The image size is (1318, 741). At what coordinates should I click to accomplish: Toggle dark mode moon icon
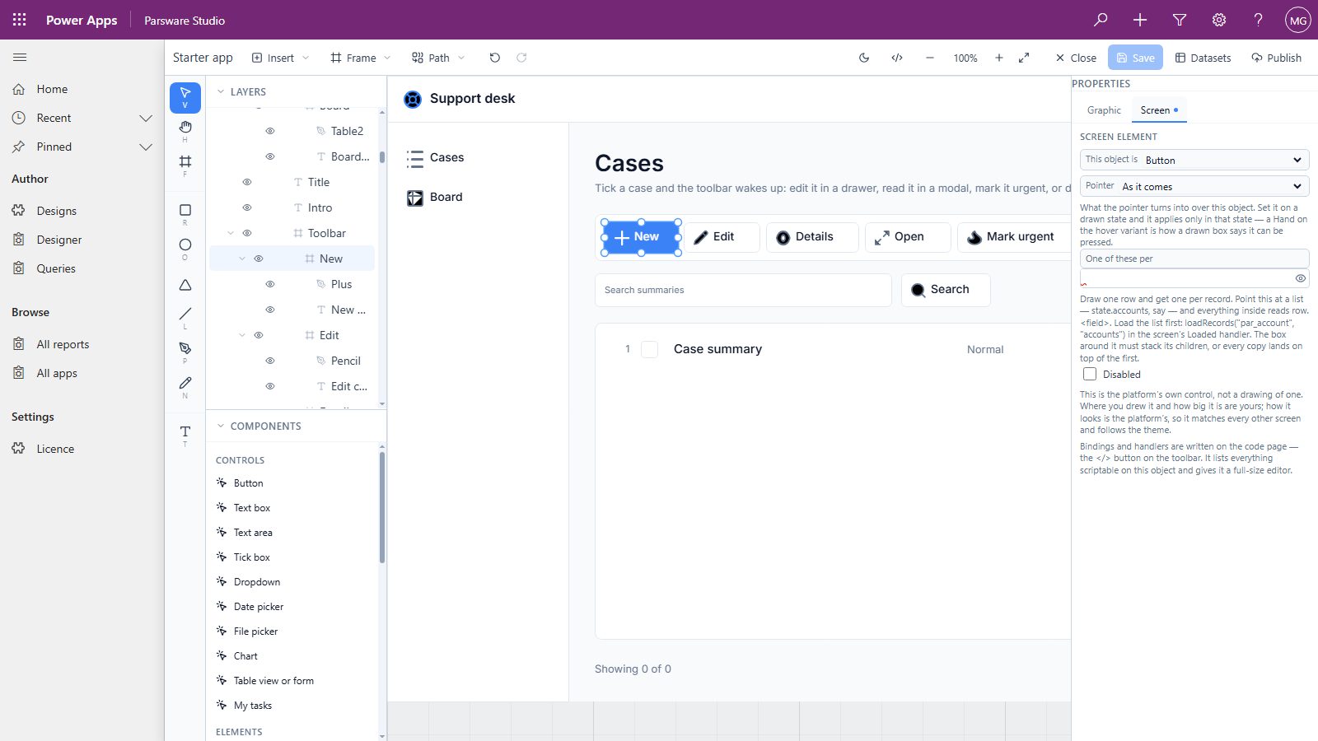click(864, 58)
